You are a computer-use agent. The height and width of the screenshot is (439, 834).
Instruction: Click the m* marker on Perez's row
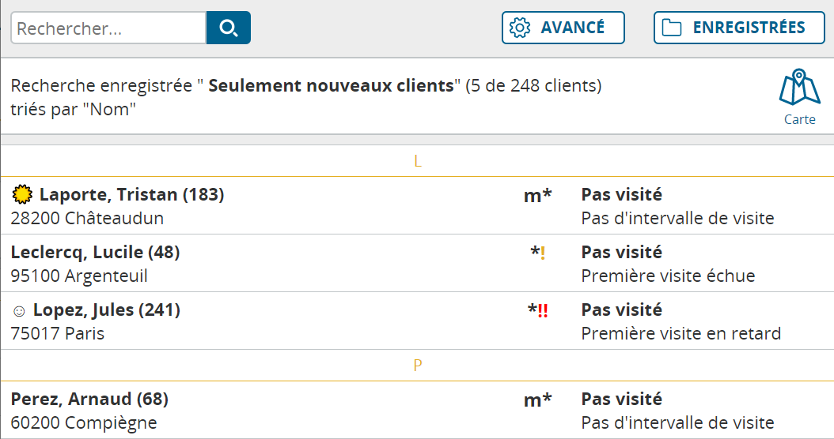[x=537, y=400]
